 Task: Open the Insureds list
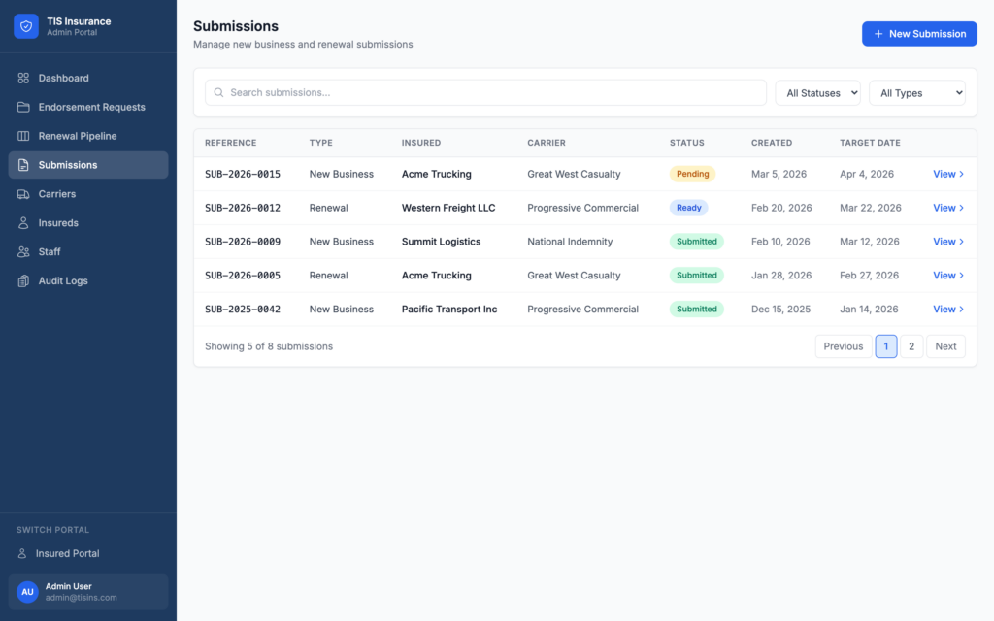click(88, 223)
